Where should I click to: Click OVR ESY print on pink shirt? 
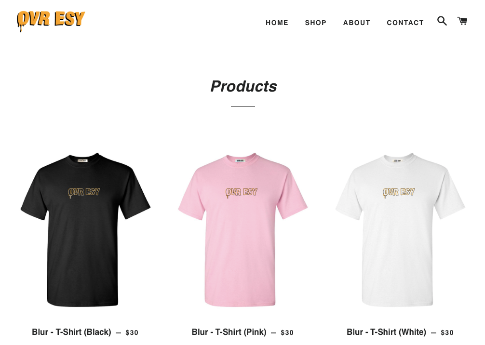[241, 192]
